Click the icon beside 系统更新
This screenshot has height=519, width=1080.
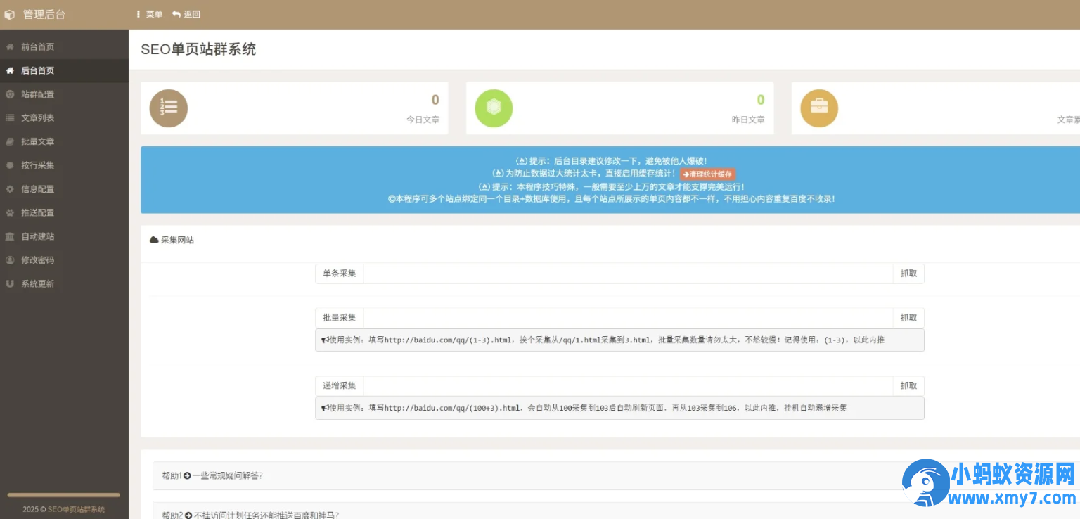click(x=10, y=283)
